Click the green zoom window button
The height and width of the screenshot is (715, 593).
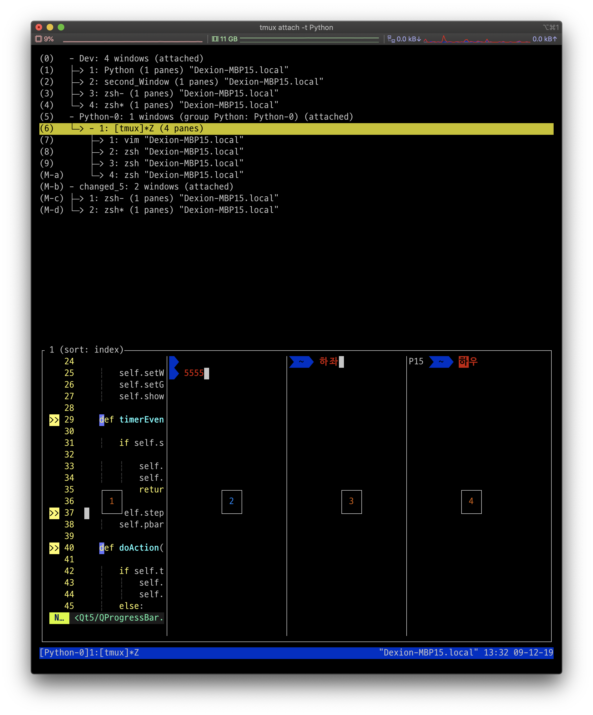pyautogui.click(x=61, y=27)
